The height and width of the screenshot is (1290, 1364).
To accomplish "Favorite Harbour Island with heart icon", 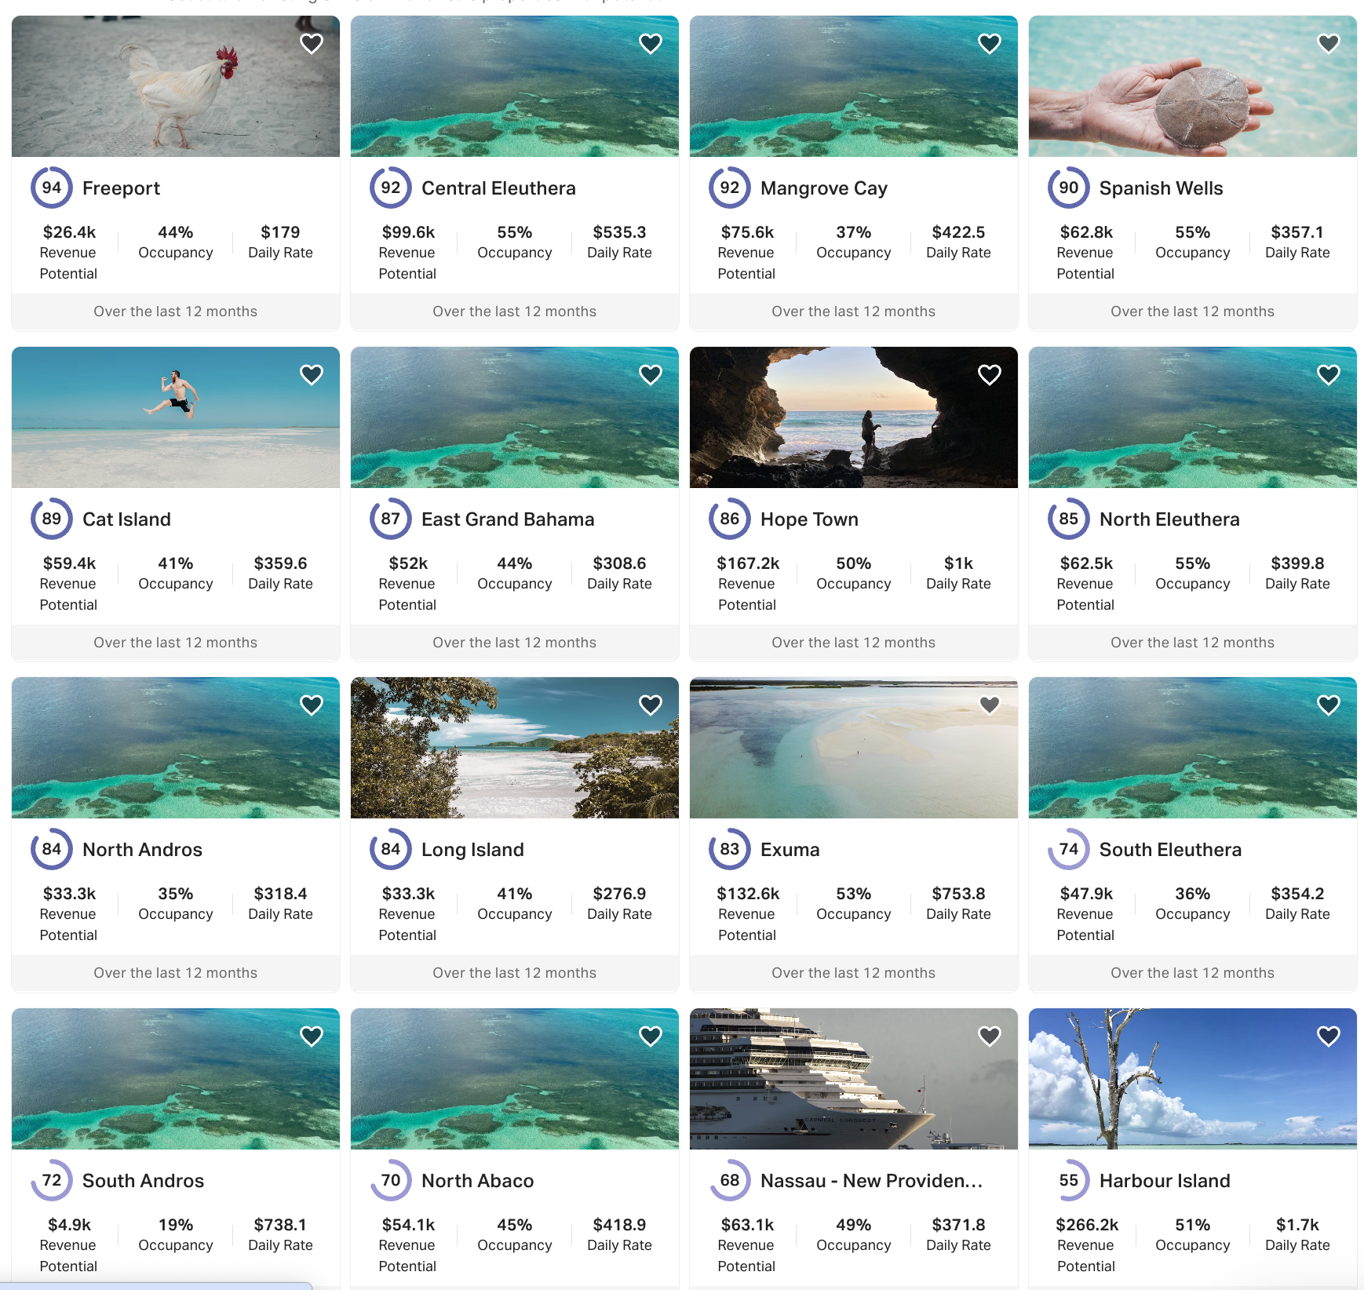I will click(x=1329, y=1037).
